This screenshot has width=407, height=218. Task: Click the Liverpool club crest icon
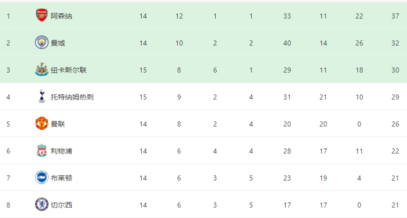point(42,150)
